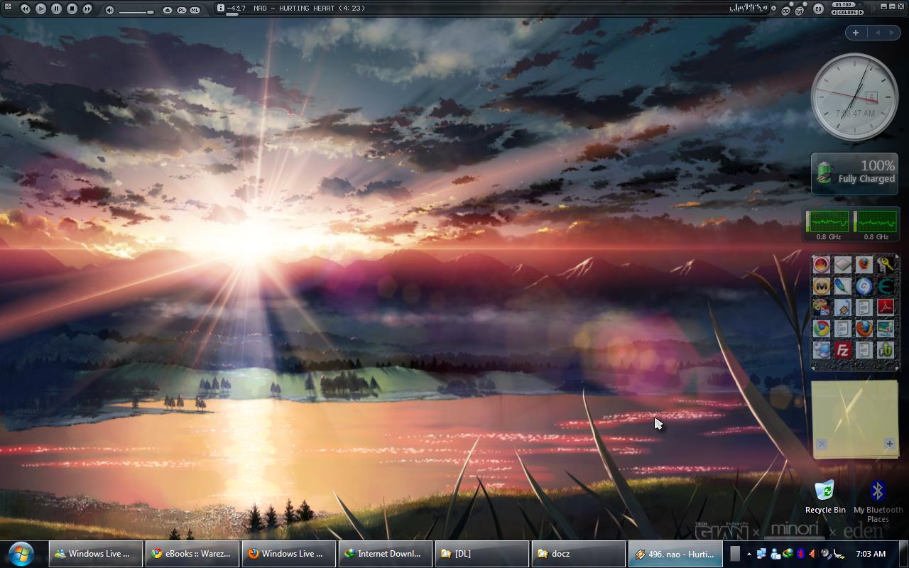Screen dimensions: 909x568
Task: Show hidden system tray icons
Action: [x=749, y=554]
